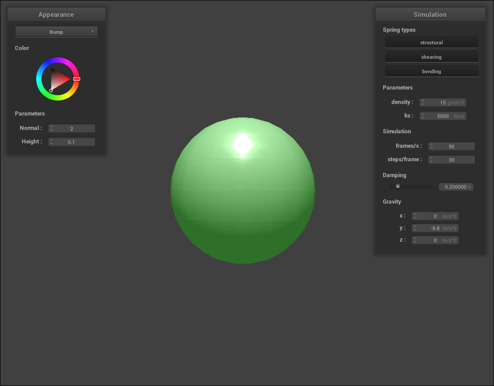
Task: Click the steps/frame stepper arrows
Action: pos(432,160)
